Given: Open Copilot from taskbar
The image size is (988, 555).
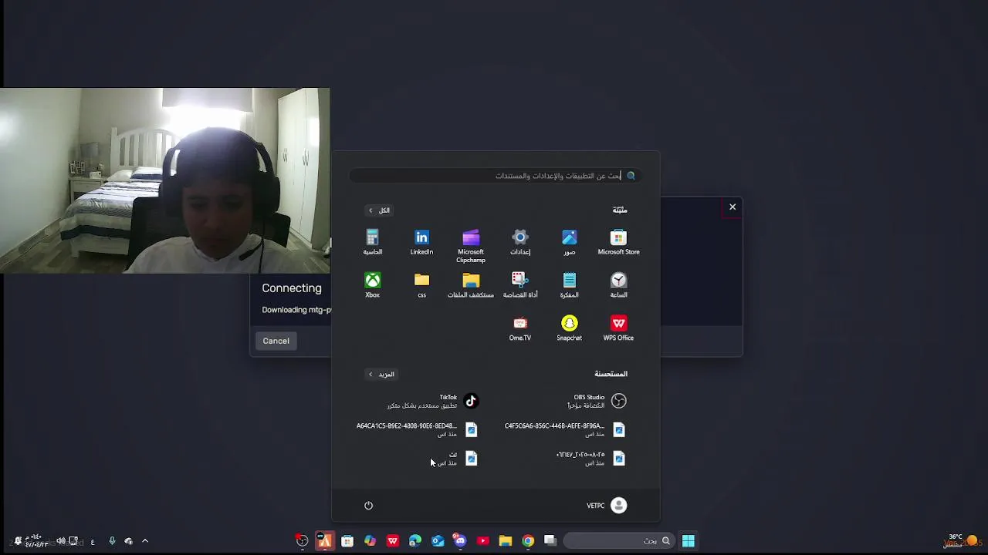Looking at the screenshot, I should click(370, 541).
